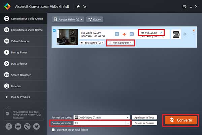
Task: Click the home icon in title bar
Action: tap(78, 6)
